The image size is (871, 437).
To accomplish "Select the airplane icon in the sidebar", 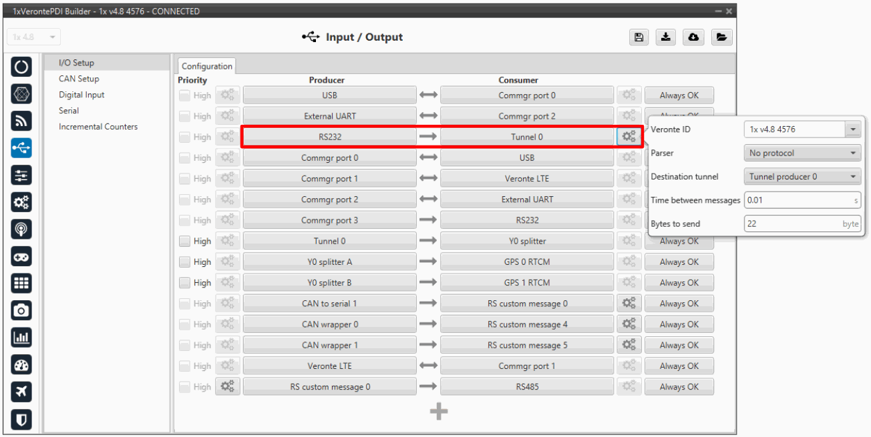I will [x=21, y=392].
